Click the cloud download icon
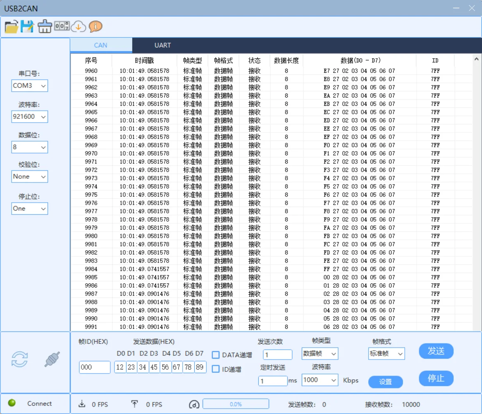Screen dimensions: 482x414 [78, 27]
